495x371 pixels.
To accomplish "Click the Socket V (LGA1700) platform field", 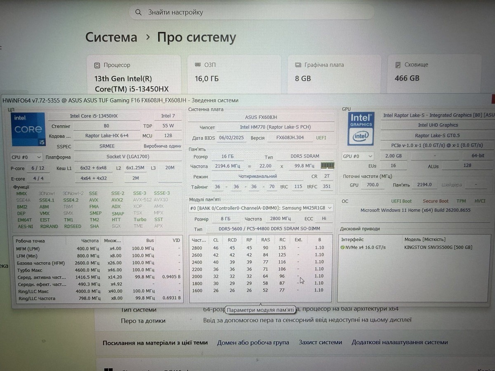I will point(127,157).
